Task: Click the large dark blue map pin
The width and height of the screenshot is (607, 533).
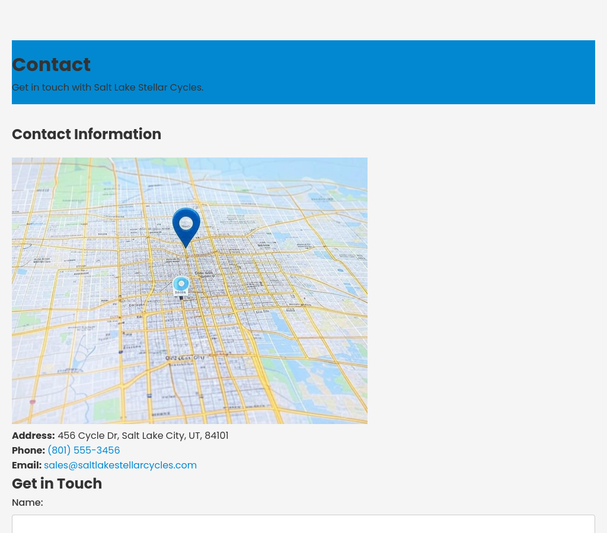Action: coord(186,225)
